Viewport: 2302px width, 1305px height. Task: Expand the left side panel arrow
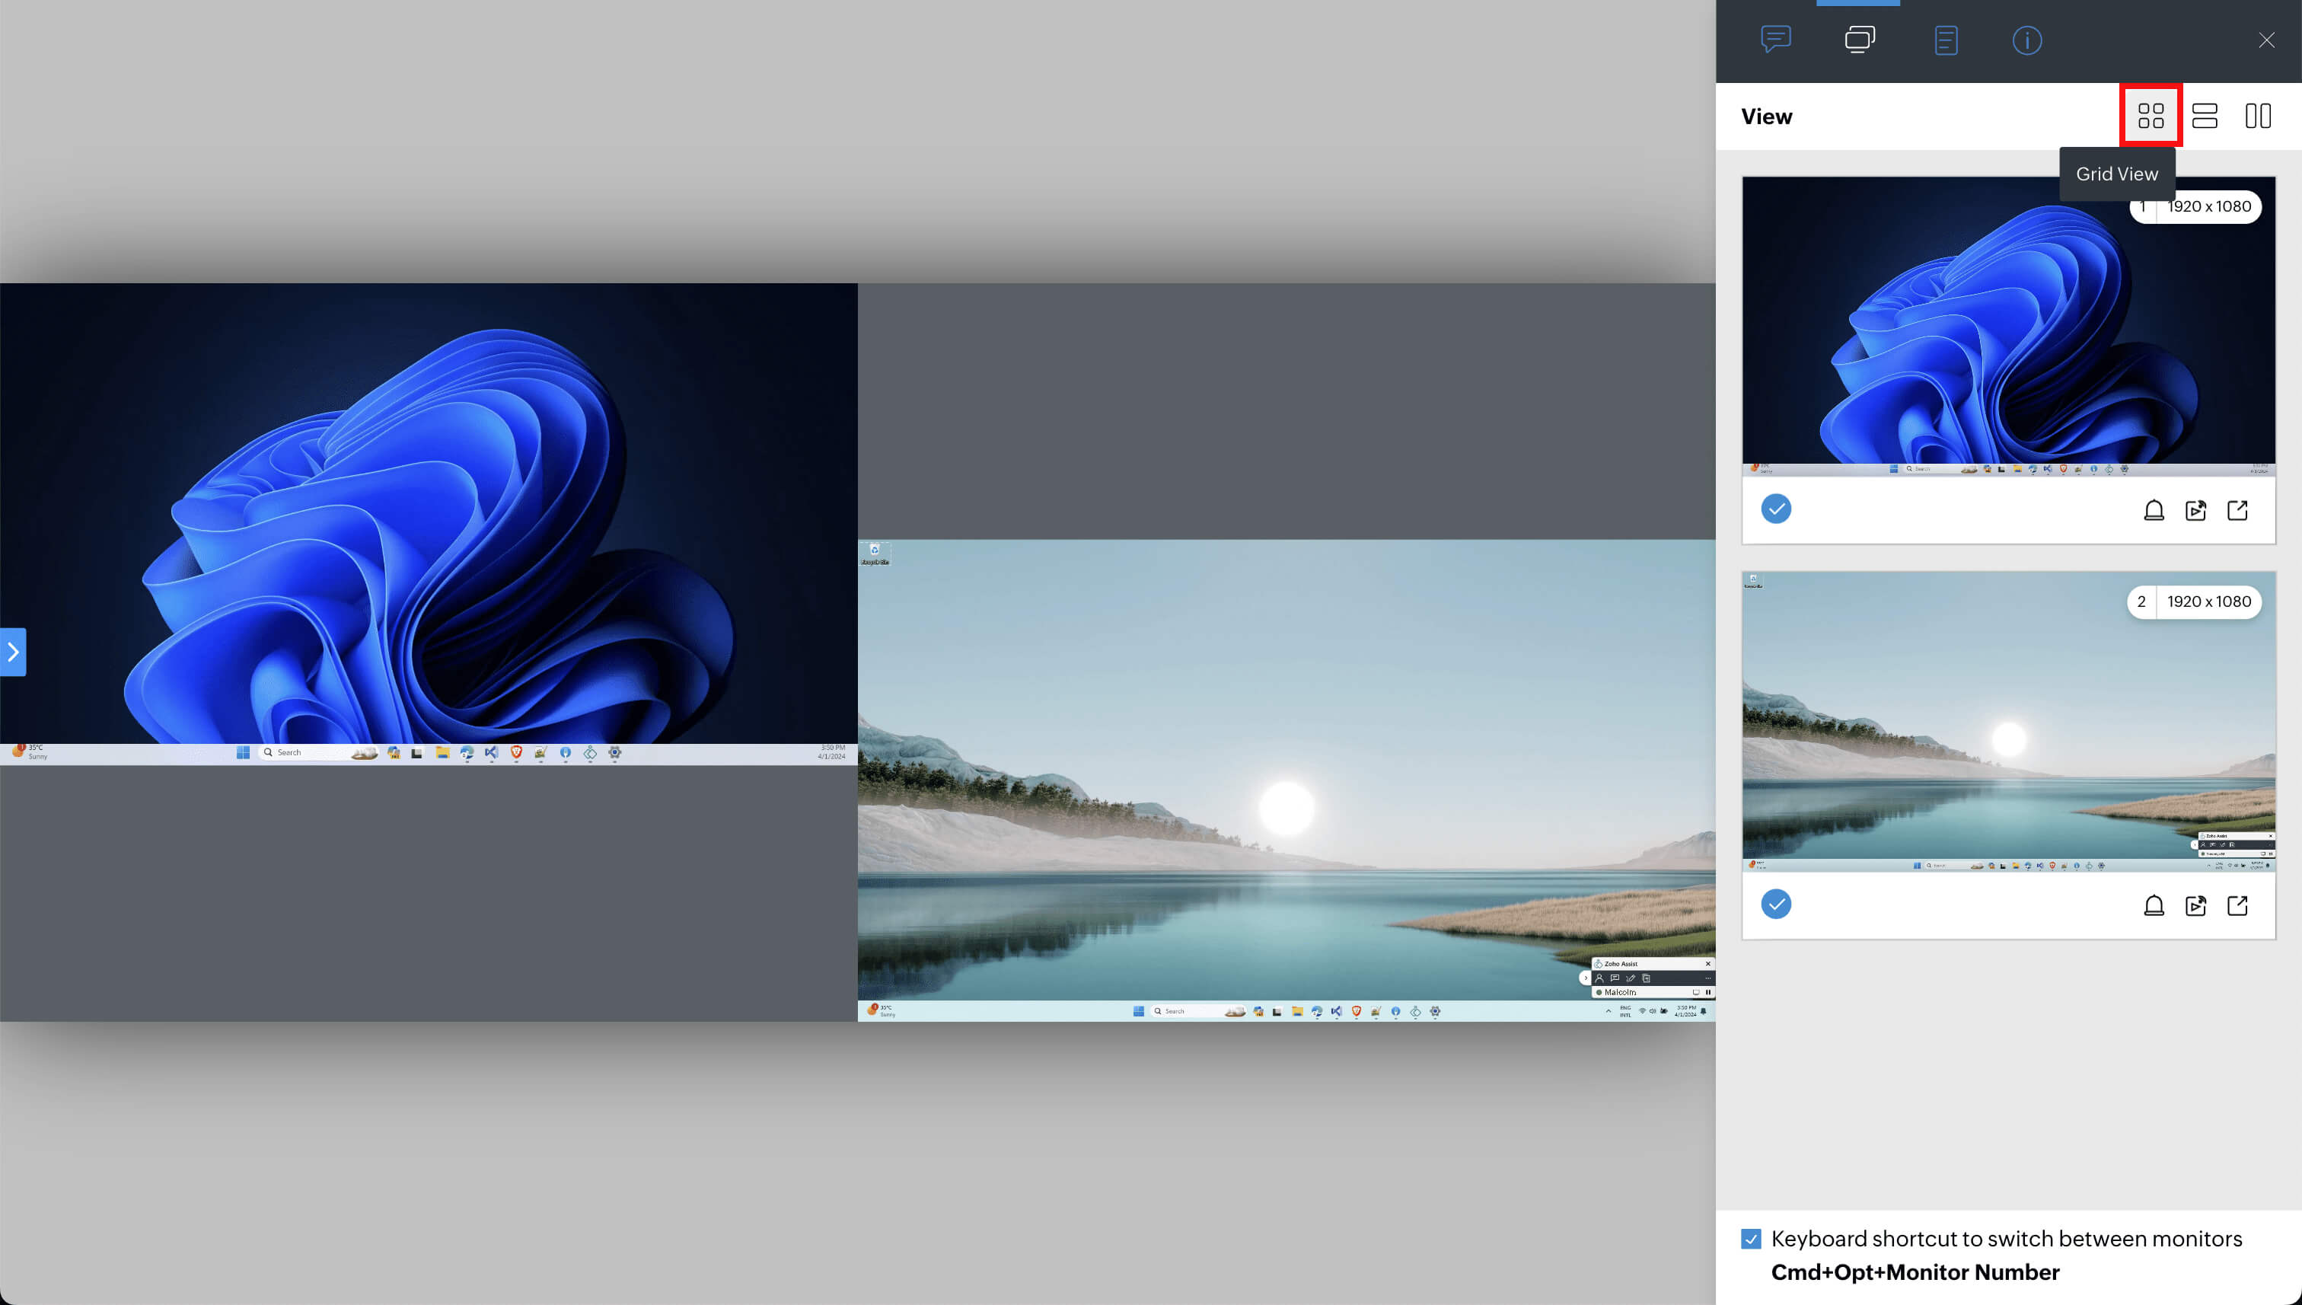pyautogui.click(x=12, y=652)
